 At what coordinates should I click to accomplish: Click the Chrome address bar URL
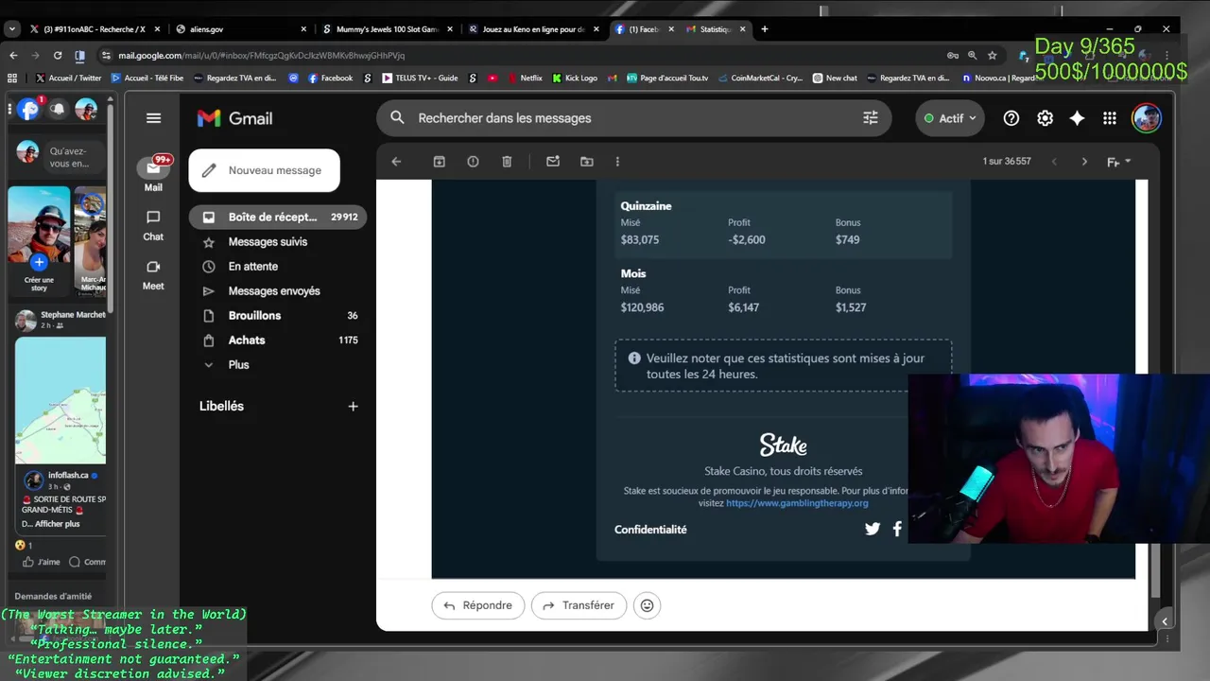tap(262, 56)
